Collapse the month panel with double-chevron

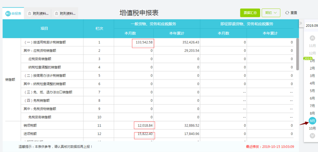click(x=301, y=23)
